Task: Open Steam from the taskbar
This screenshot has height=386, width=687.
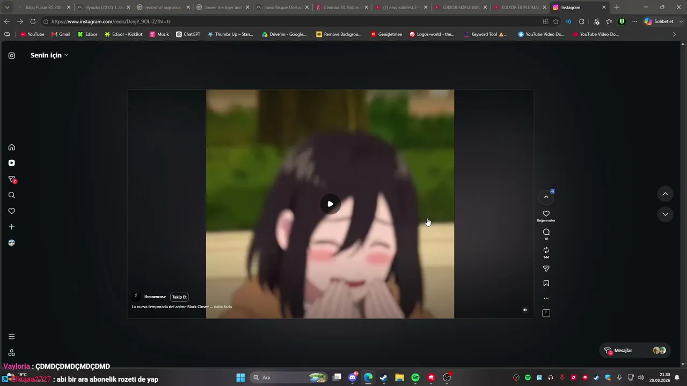Action: click(384, 377)
